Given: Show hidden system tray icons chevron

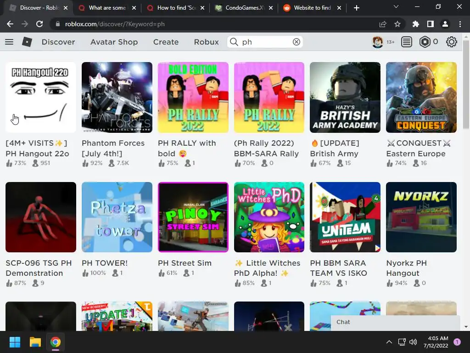Looking at the screenshot, I should [x=389, y=342].
